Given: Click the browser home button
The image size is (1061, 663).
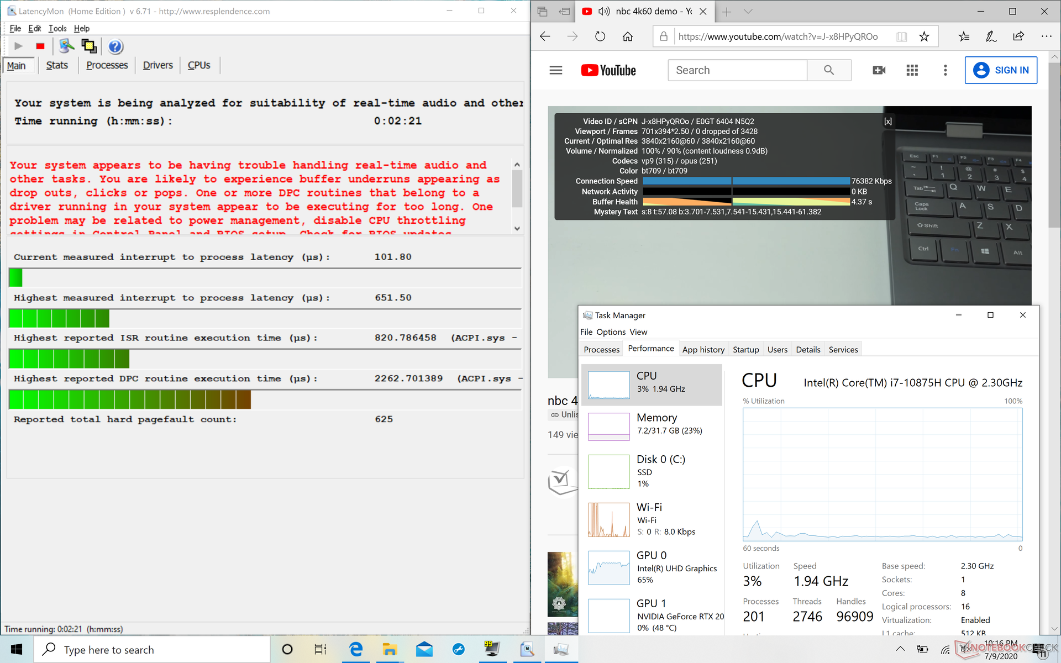Looking at the screenshot, I should pos(628,36).
